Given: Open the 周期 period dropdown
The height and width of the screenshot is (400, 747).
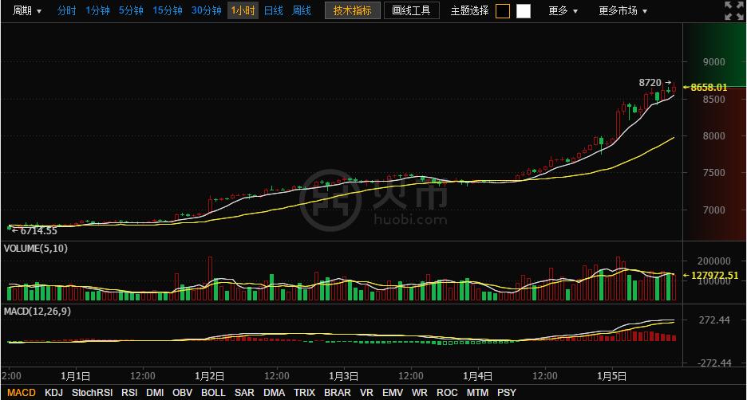Looking at the screenshot, I should point(27,10).
